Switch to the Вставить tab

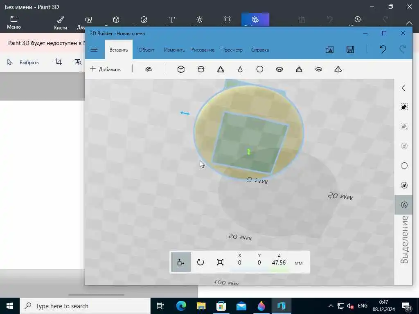point(119,50)
